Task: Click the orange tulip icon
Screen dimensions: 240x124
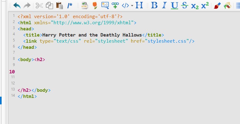Action: [95, 6]
